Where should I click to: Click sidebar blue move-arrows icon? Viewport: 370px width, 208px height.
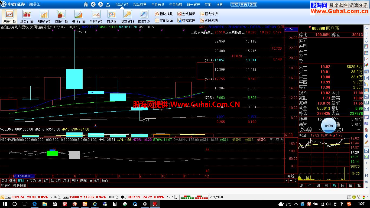[366, 136]
